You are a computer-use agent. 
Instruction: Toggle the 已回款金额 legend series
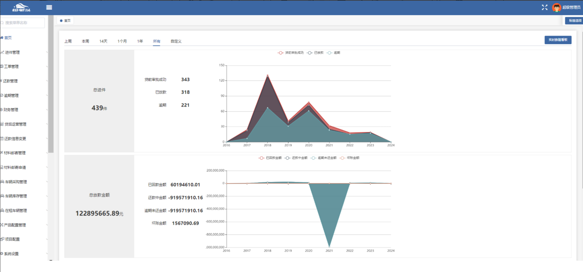(x=270, y=158)
